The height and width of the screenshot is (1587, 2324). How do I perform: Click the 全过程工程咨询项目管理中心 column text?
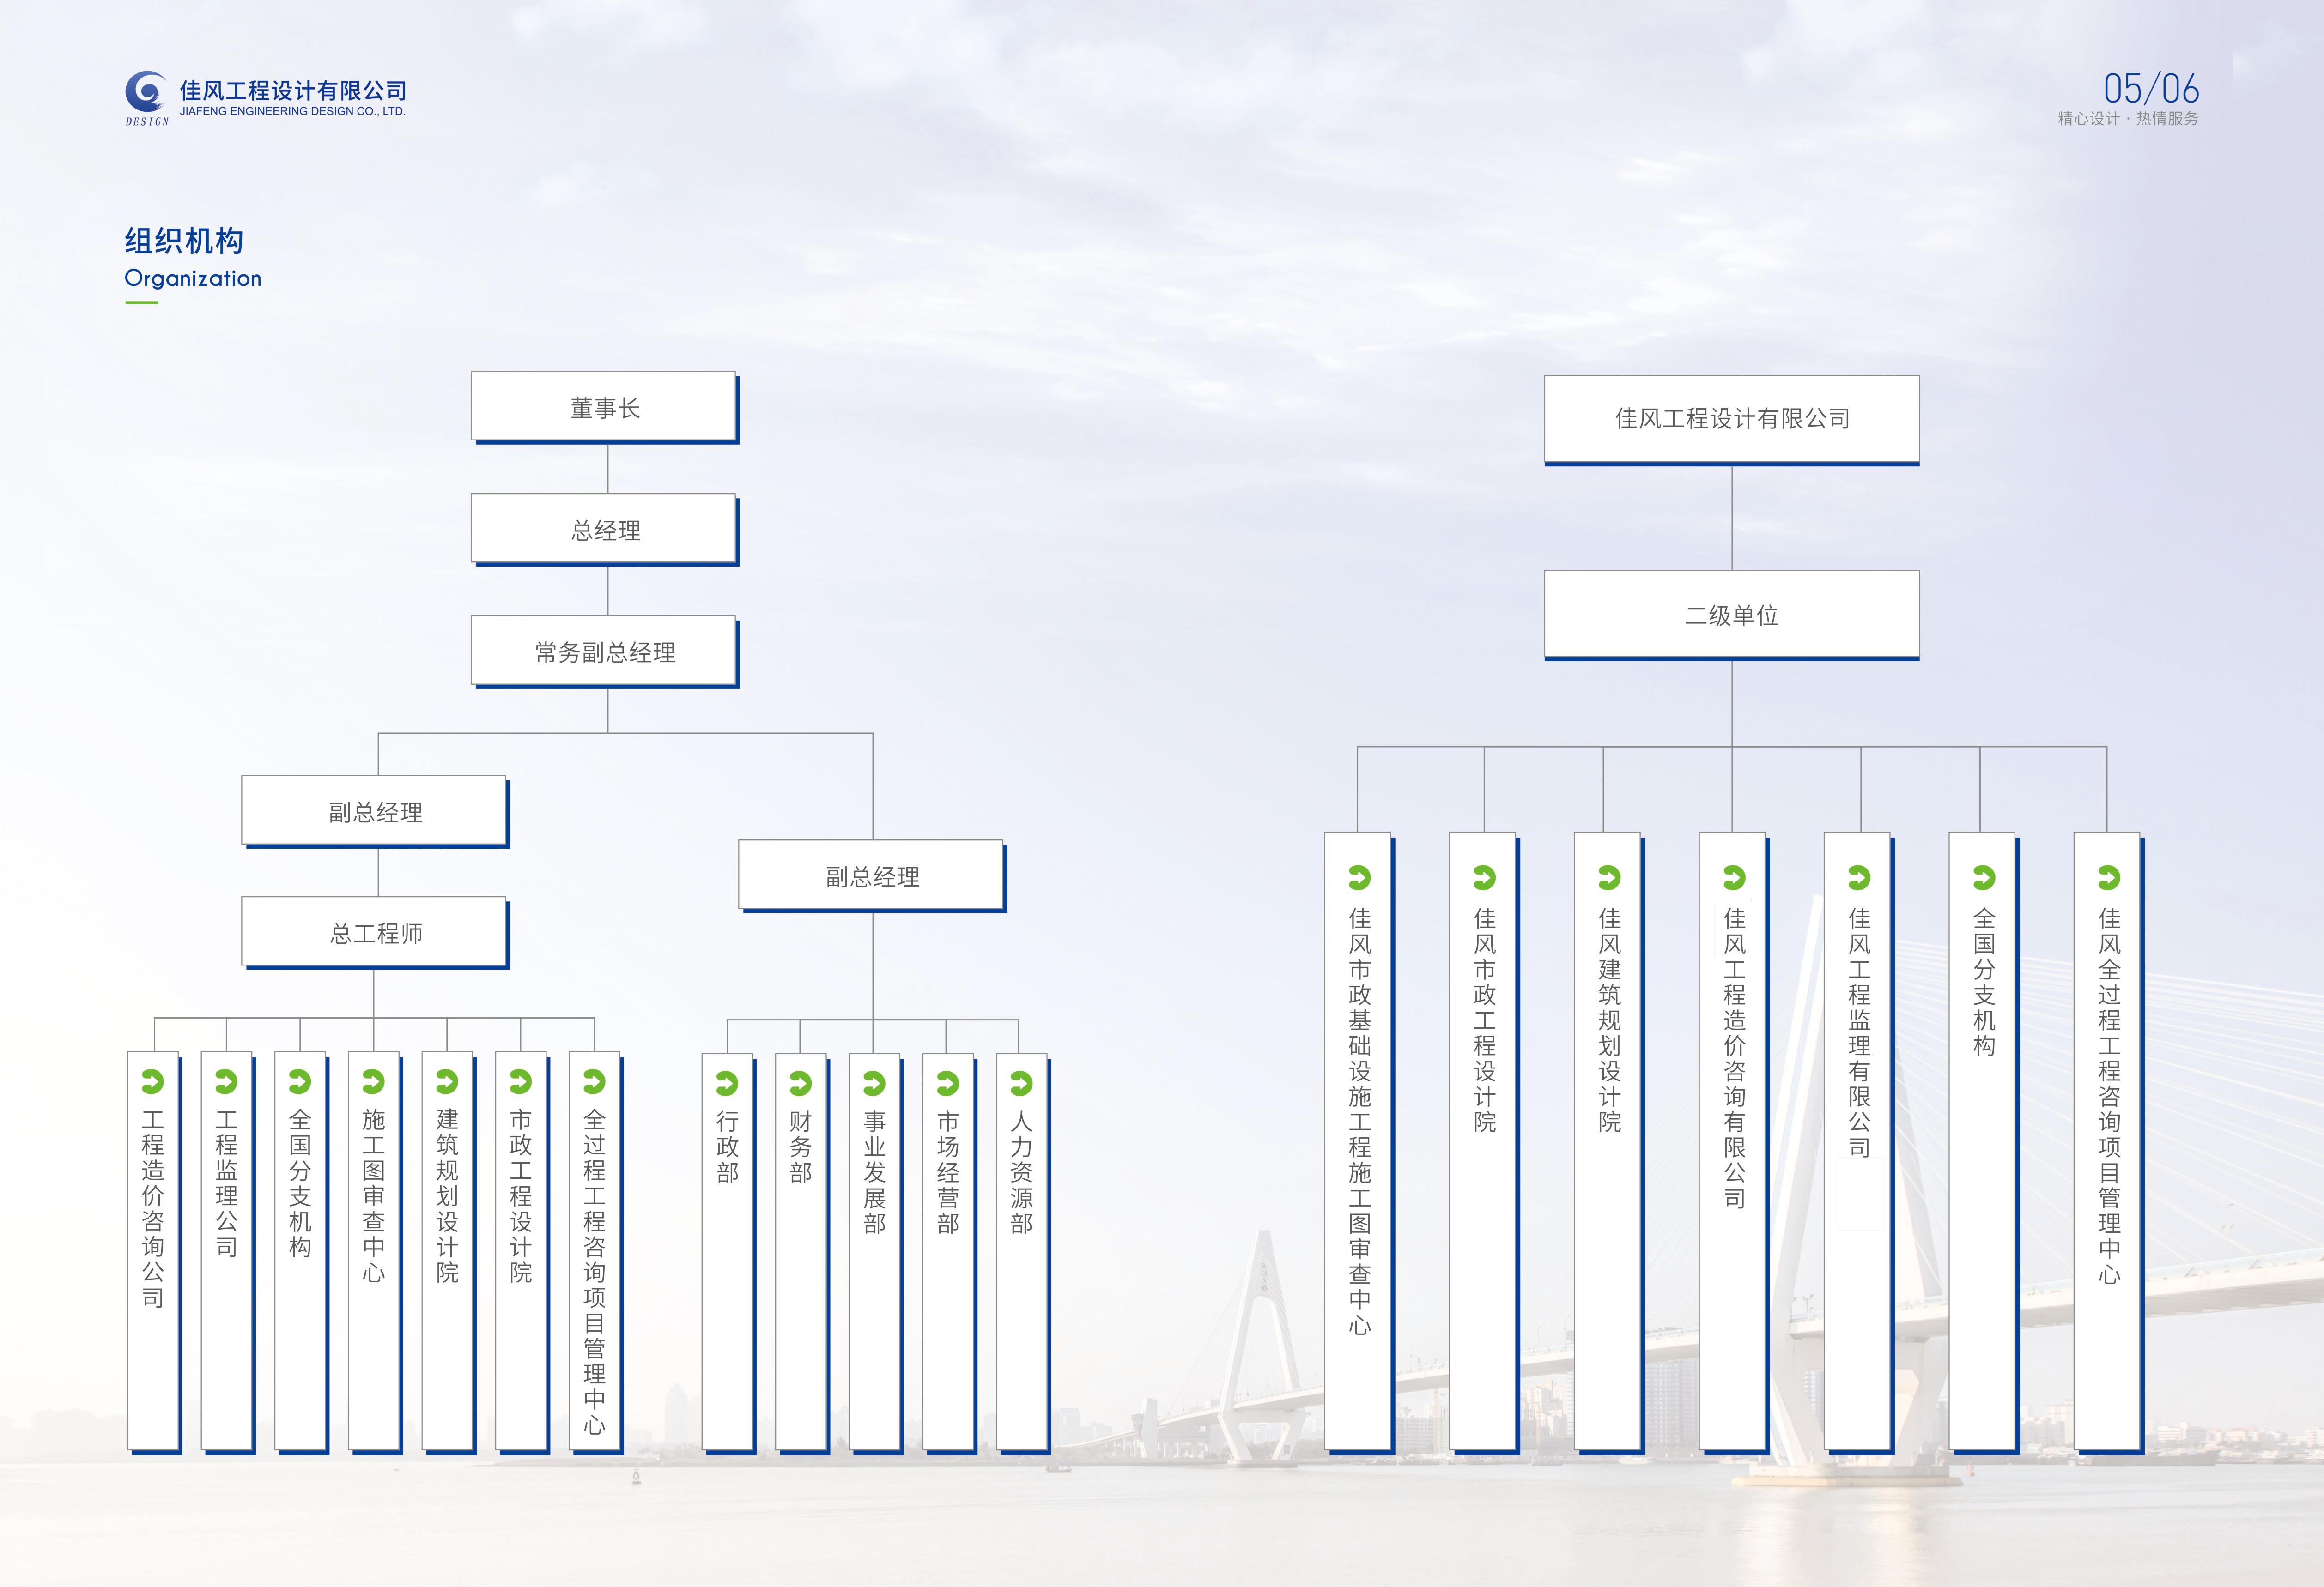click(594, 1271)
